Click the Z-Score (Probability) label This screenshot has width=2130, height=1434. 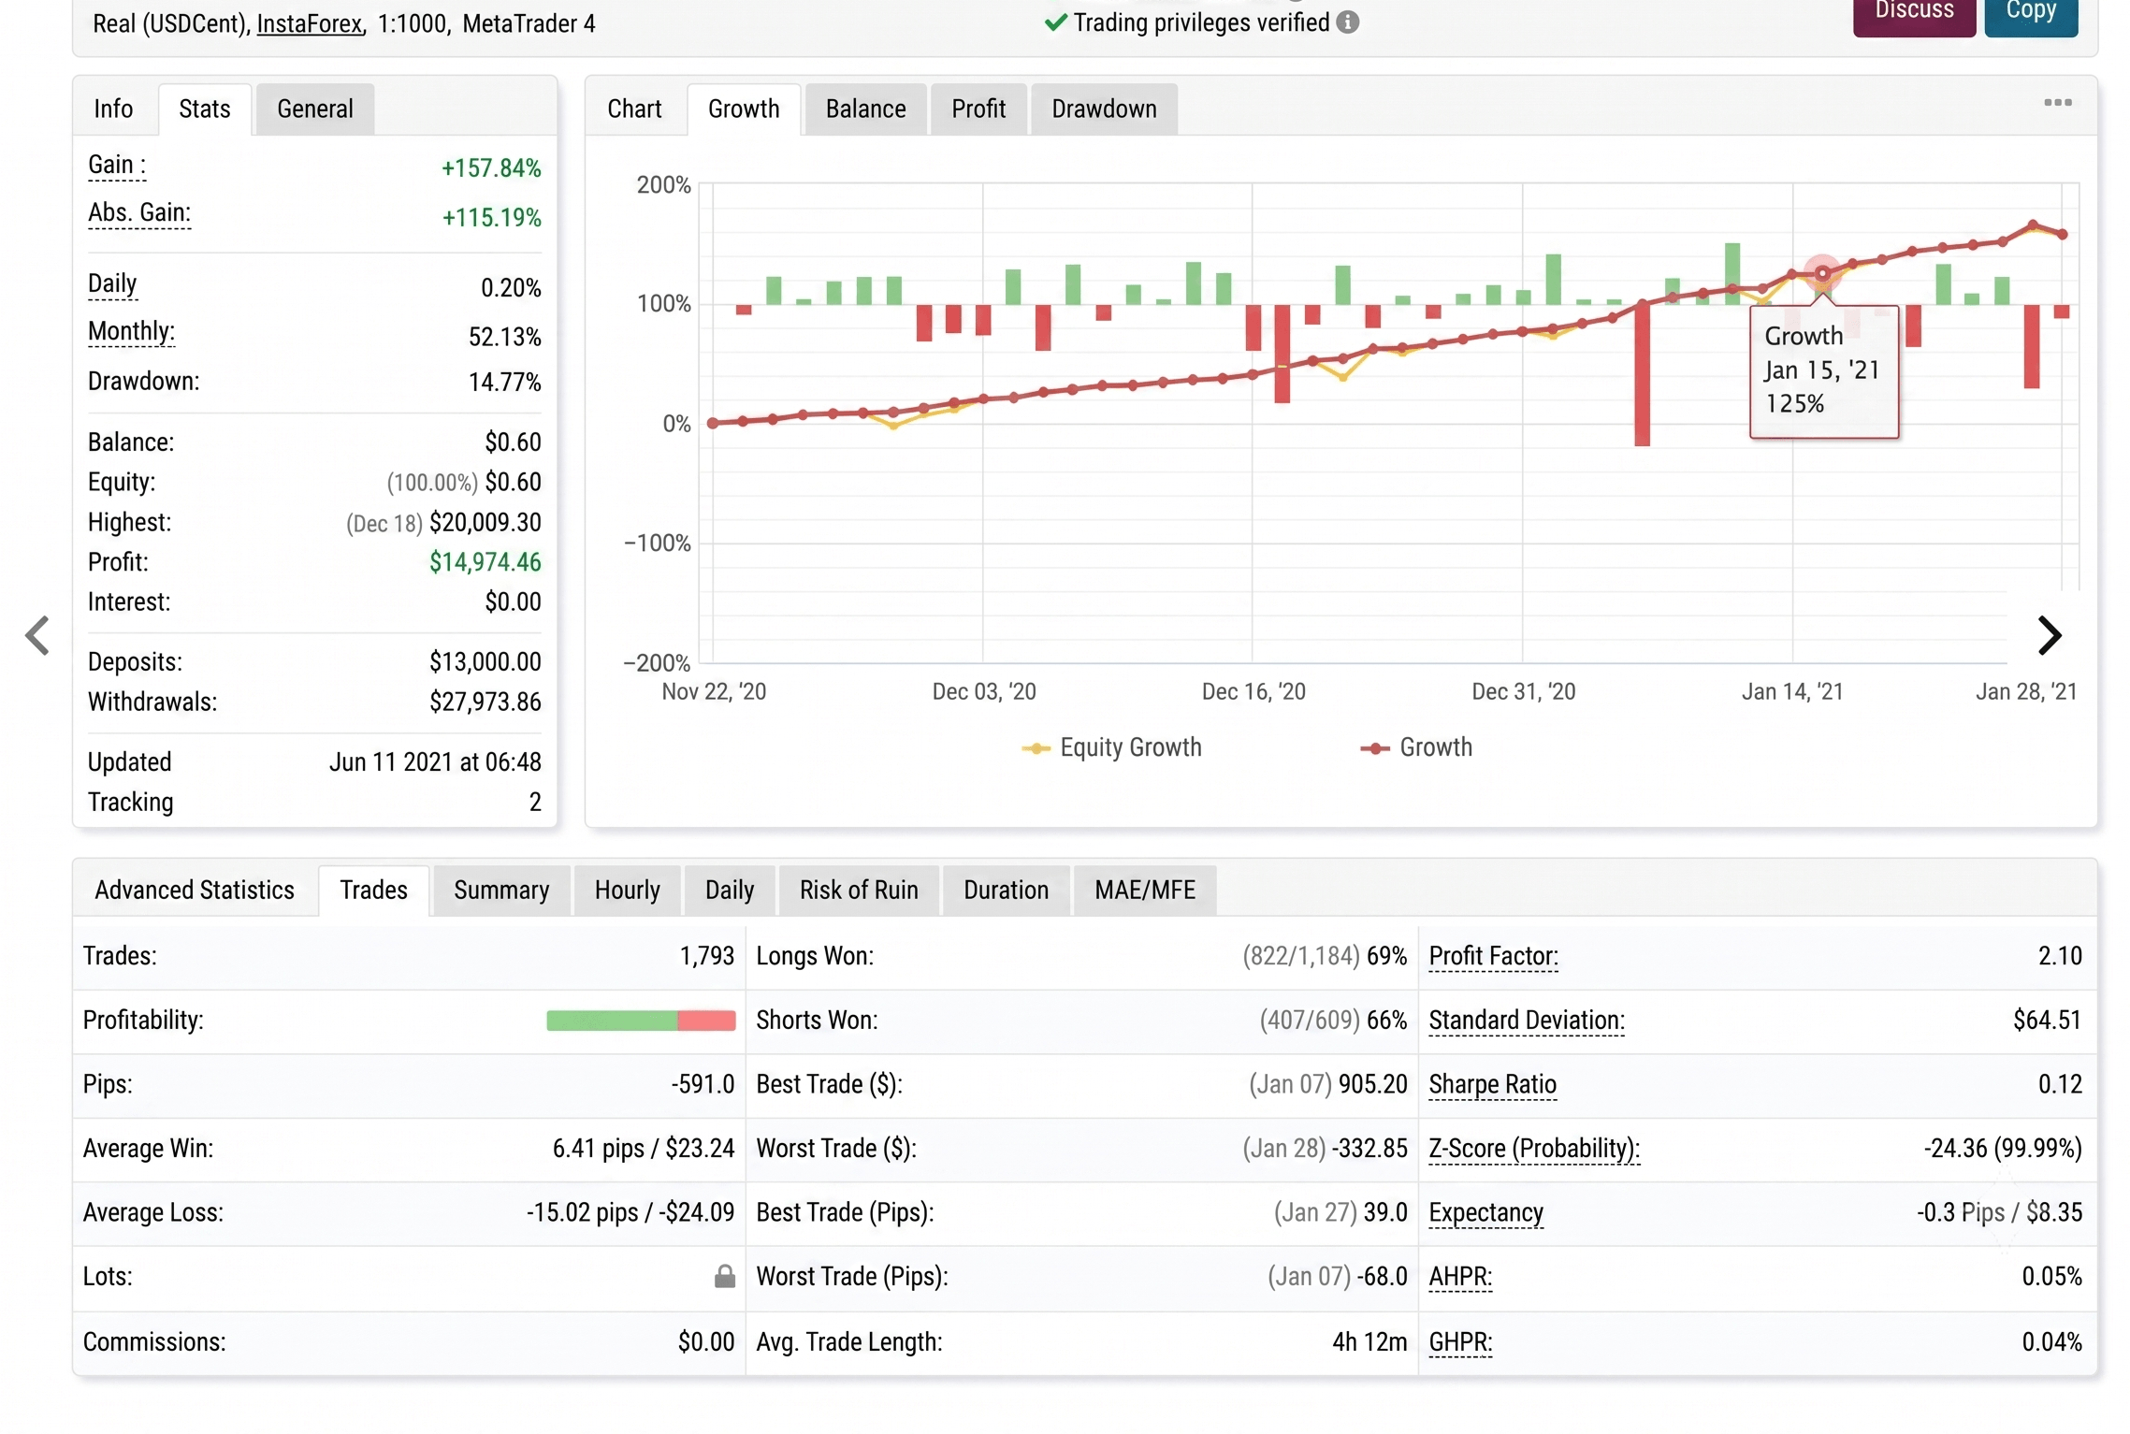coord(1534,1149)
